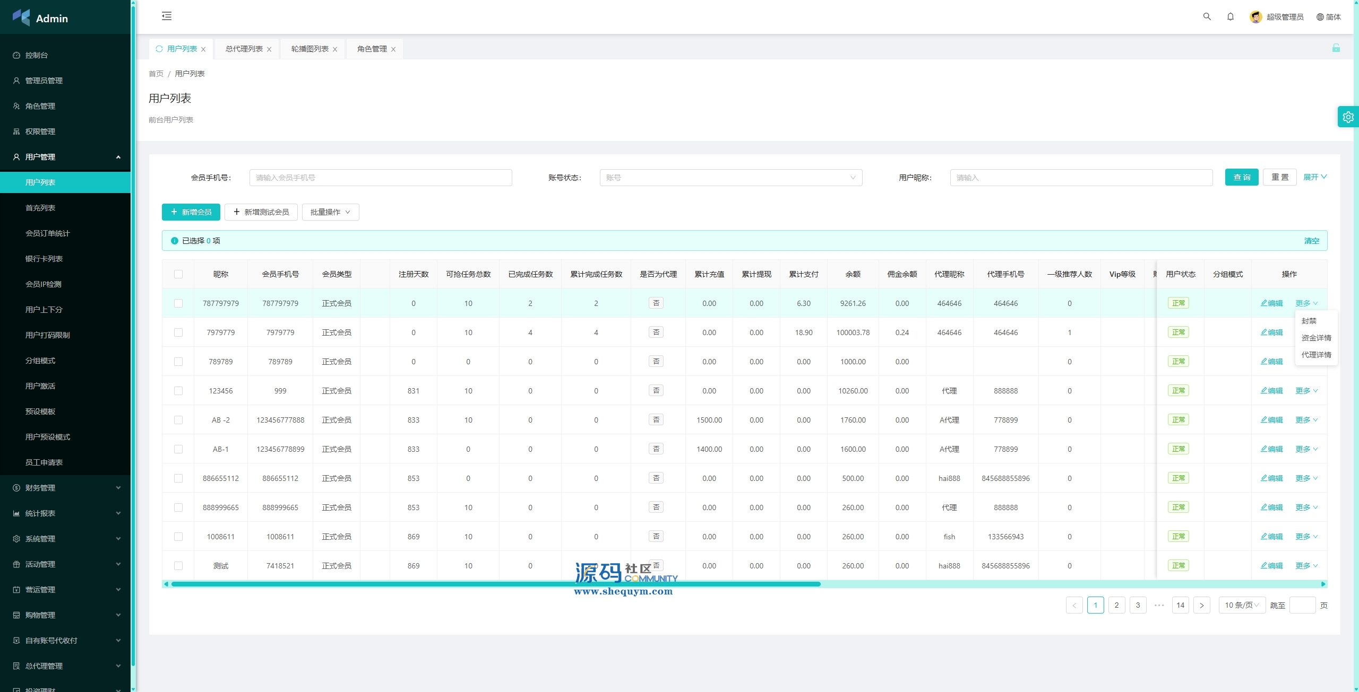Image resolution: width=1359 pixels, height=692 pixels.
Task: Click 编辑 link for user 123456
Action: tap(1271, 391)
